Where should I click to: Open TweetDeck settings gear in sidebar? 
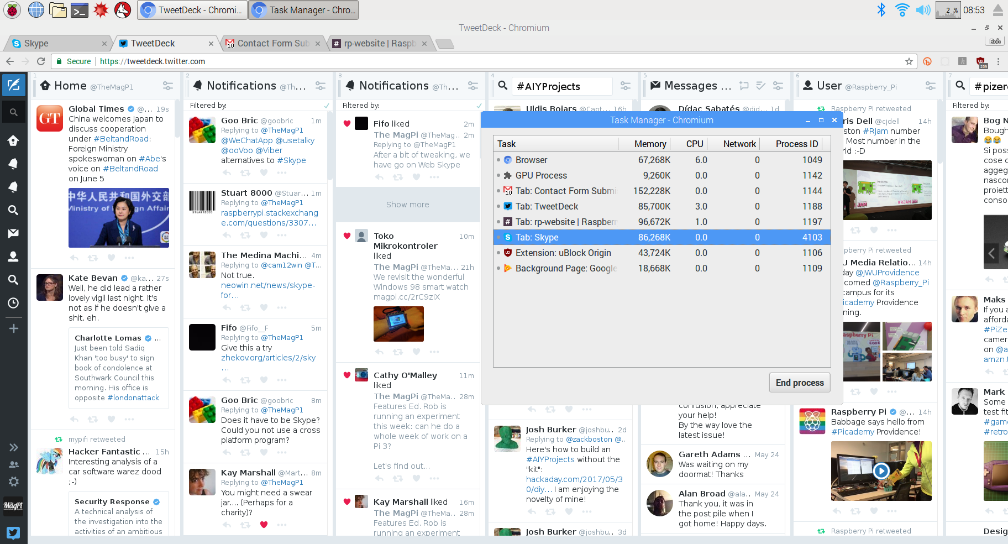[x=14, y=482]
